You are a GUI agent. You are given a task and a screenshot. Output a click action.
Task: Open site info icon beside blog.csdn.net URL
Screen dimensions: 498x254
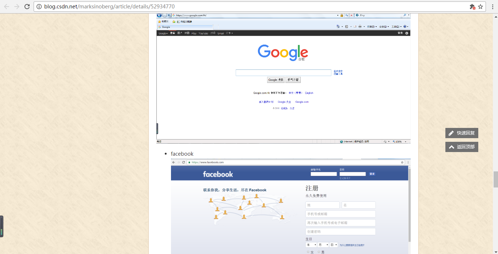tap(39, 7)
